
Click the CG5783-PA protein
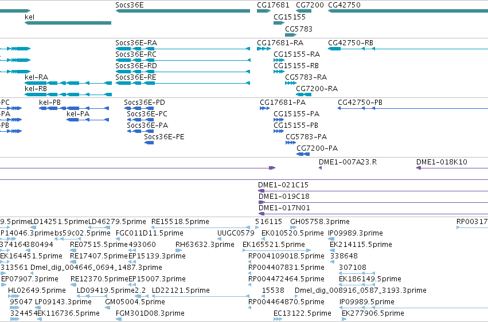(x=291, y=143)
